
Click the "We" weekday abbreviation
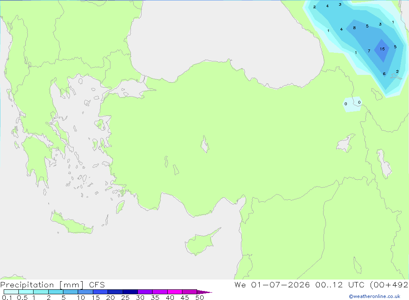pyautogui.click(x=240, y=284)
